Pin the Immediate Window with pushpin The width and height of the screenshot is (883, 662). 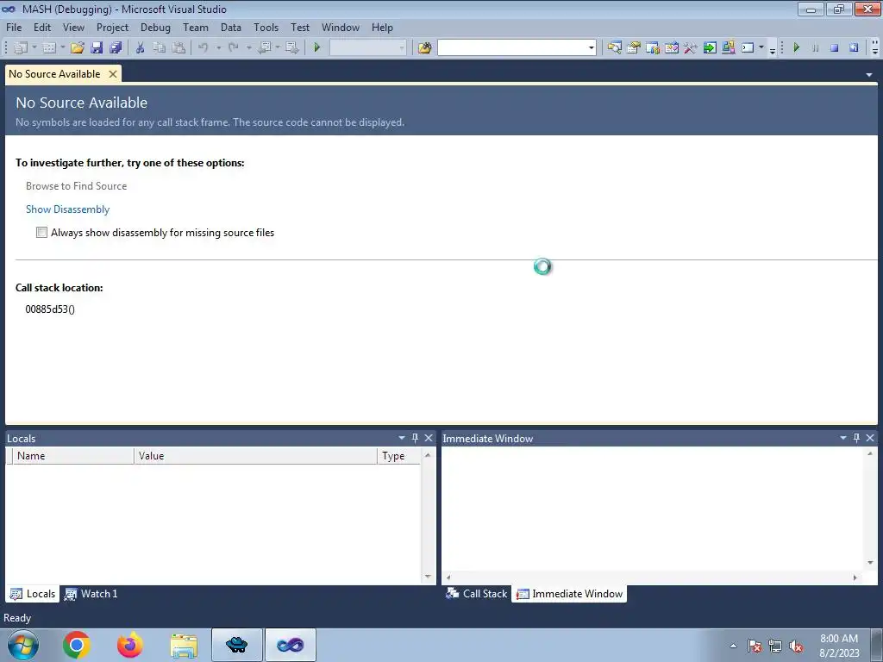click(856, 438)
